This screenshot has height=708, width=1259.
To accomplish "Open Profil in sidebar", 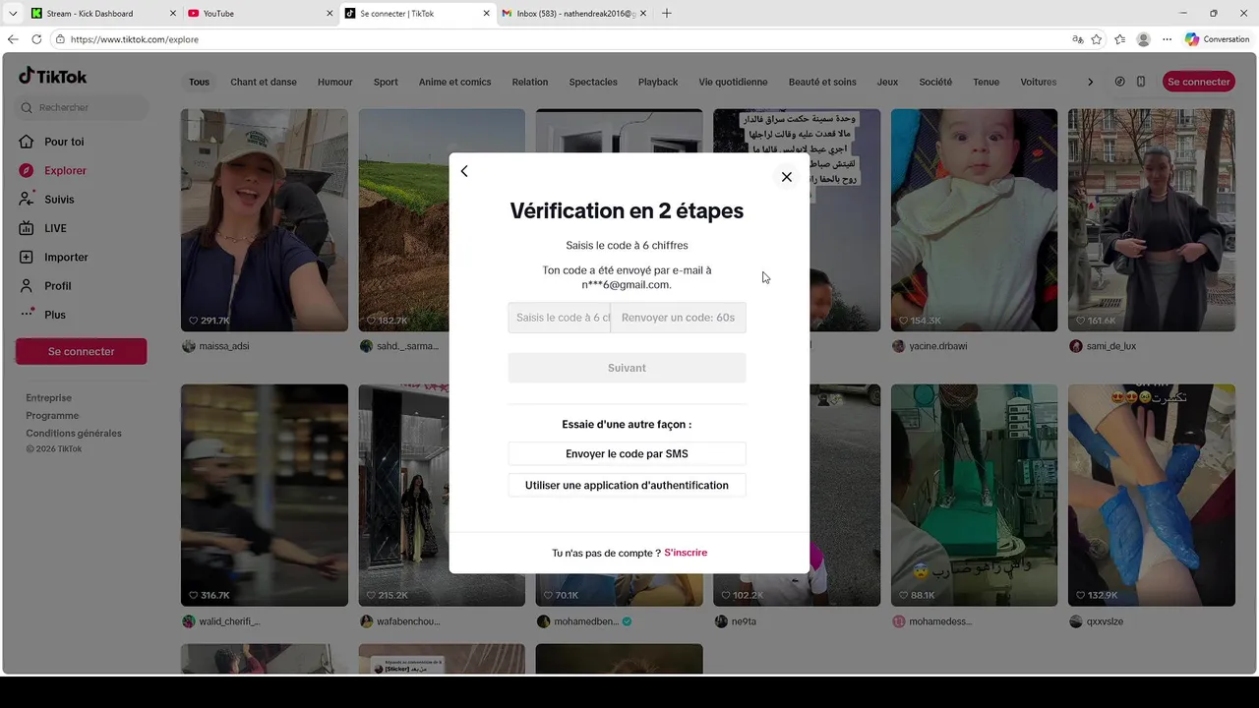I will pos(58,286).
